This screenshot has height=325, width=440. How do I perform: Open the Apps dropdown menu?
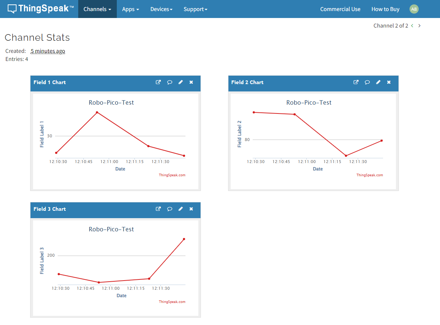[x=130, y=9]
